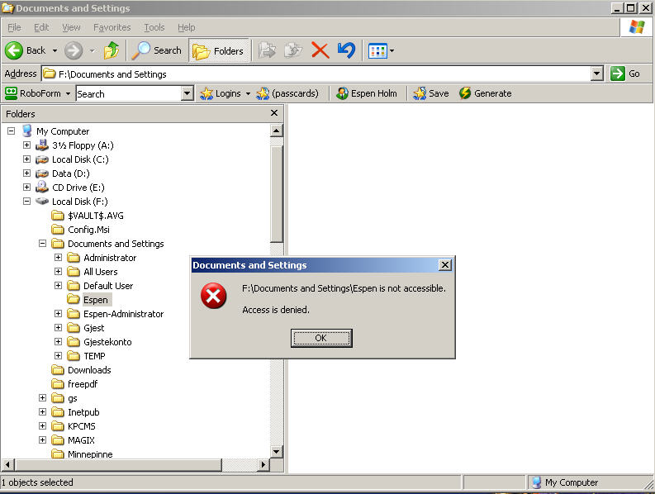
Task: Open the RoboForm Logins list
Action: point(225,93)
